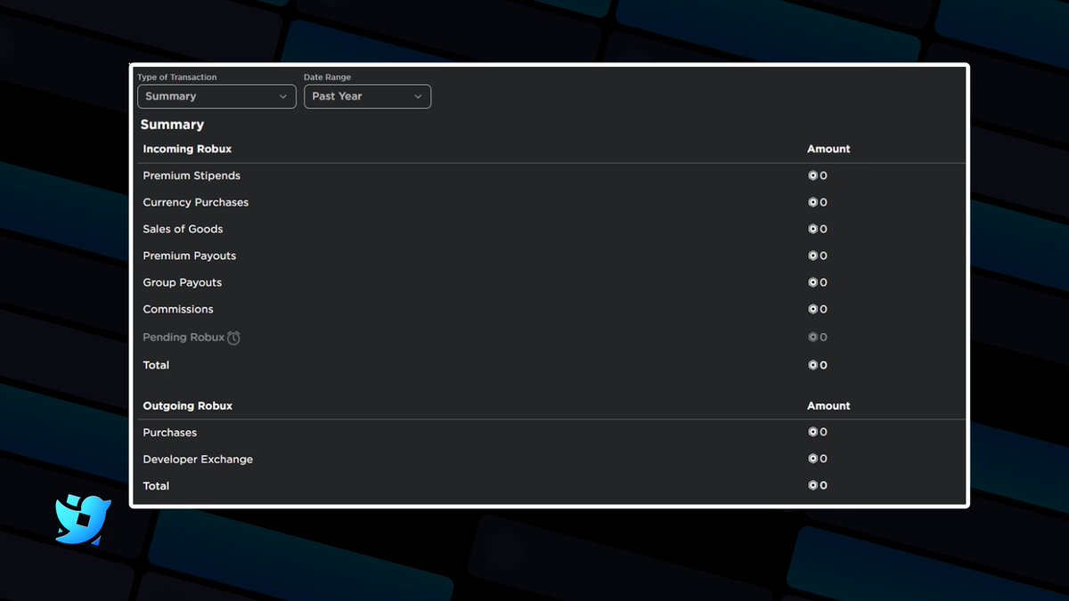Viewport: 1069px width, 601px height.
Task: Click the Pending Robux clock icon
Action: point(233,337)
